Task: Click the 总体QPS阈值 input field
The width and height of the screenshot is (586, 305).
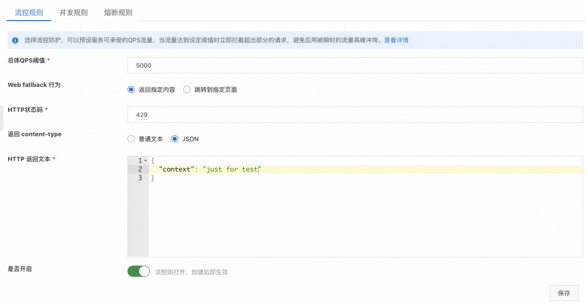Action: pyautogui.click(x=355, y=66)
